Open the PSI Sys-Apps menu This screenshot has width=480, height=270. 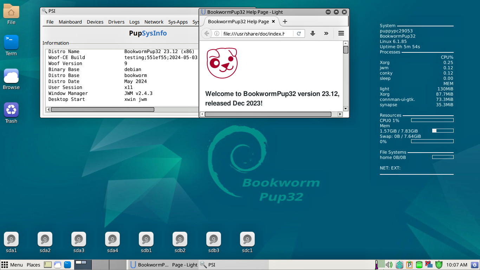coord(178,22)
